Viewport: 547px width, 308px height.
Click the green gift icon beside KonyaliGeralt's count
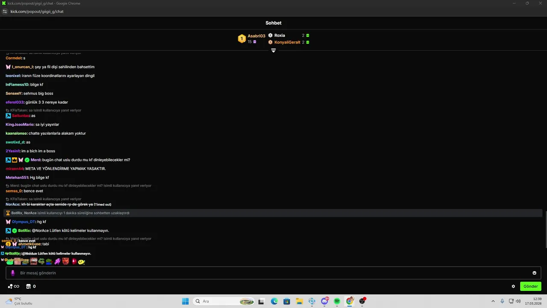(x=308, y=42)
